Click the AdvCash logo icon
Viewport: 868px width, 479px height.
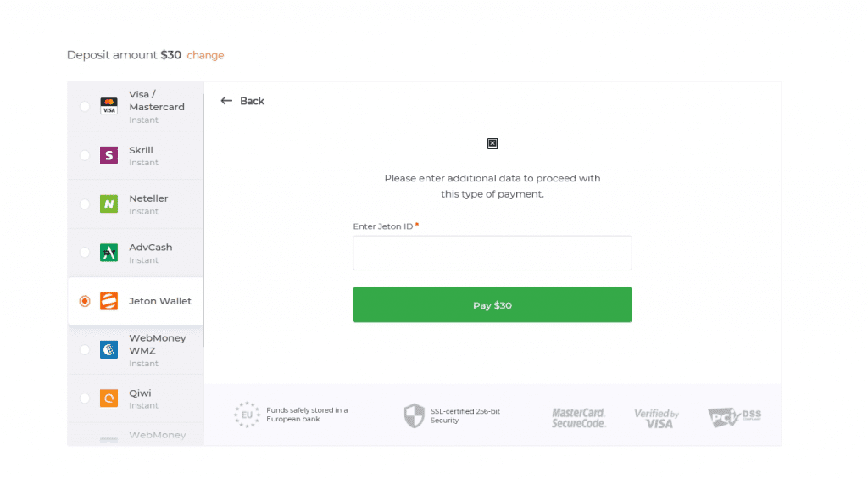click(x=108, y=253)
